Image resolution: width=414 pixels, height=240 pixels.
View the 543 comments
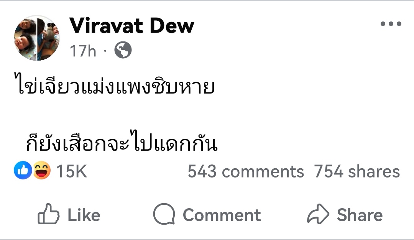(x=245, y=171)
